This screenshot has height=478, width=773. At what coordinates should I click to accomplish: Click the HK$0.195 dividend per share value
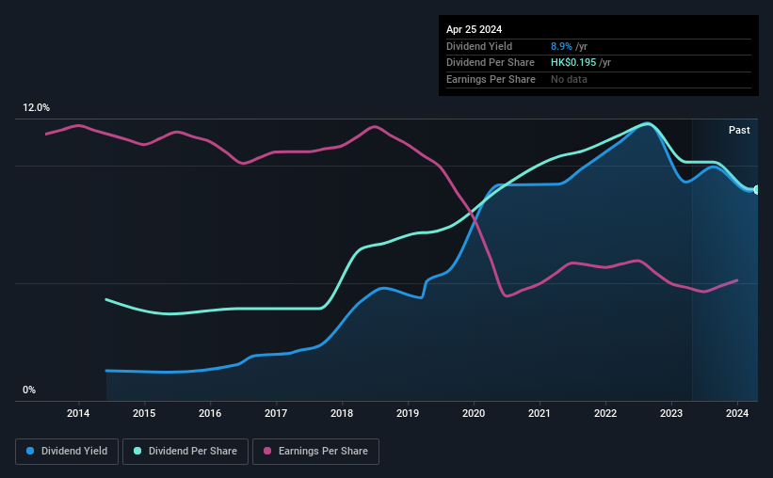[x=573, y=63]
